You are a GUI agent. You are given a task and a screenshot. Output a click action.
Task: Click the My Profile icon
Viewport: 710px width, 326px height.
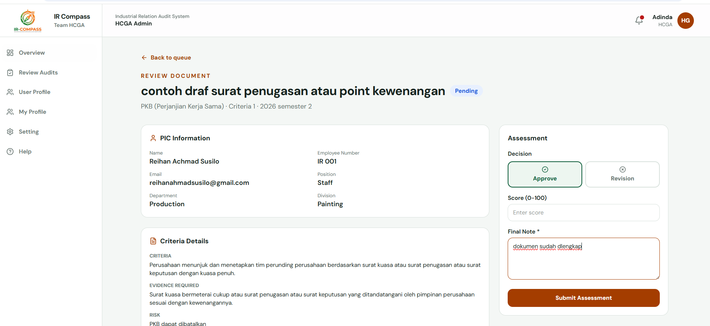pyautogui.click(x=10, y=112)
